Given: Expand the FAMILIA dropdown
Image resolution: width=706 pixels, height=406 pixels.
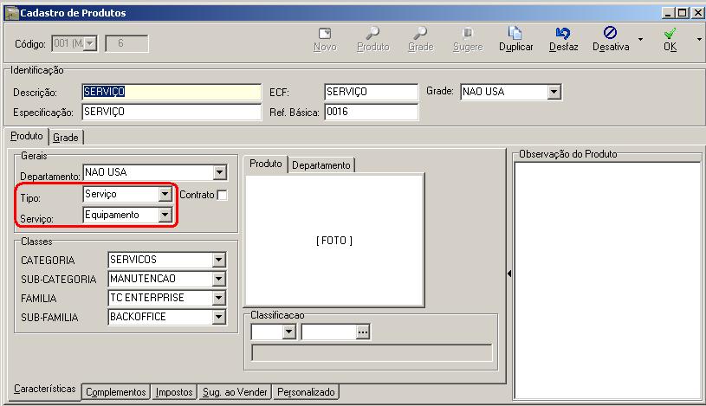Looking at the screenshot, I should click(218, 298).
